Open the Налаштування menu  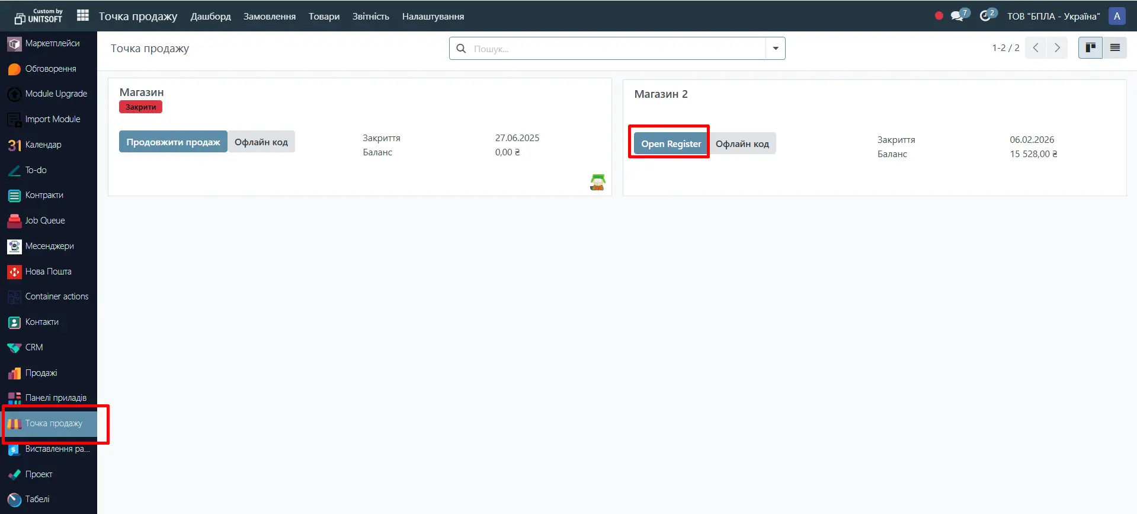tap(433, 16)
